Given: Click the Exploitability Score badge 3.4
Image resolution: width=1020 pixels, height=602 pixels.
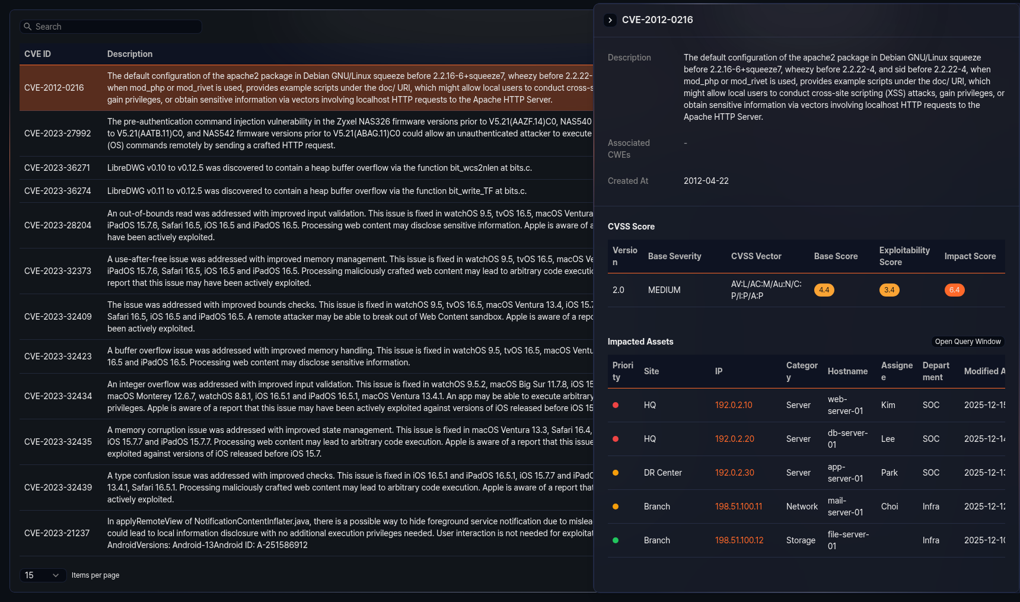Looking at the screenshot, I should pyautogui.click(x=889, y=290).
